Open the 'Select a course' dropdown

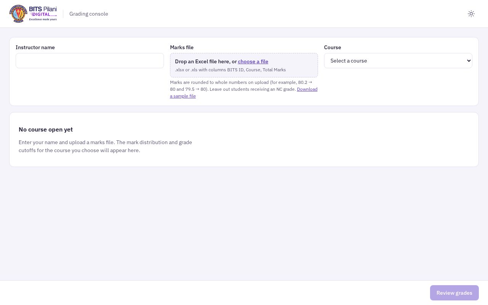click(x=398, y=61)
